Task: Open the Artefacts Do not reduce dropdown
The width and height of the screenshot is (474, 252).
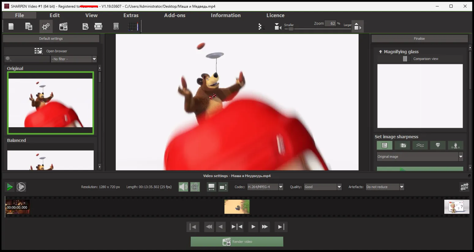Action: [x=385, y=187]
